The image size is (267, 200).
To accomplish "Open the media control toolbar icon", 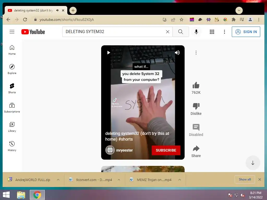I will [x=242, y=20].
